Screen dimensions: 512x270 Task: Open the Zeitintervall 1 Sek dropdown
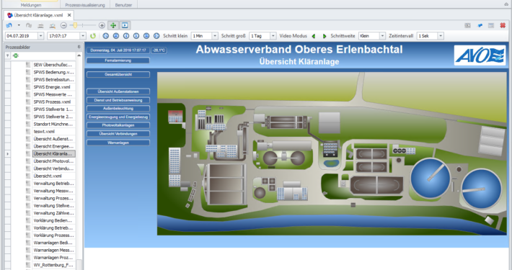tap(441, 36)
